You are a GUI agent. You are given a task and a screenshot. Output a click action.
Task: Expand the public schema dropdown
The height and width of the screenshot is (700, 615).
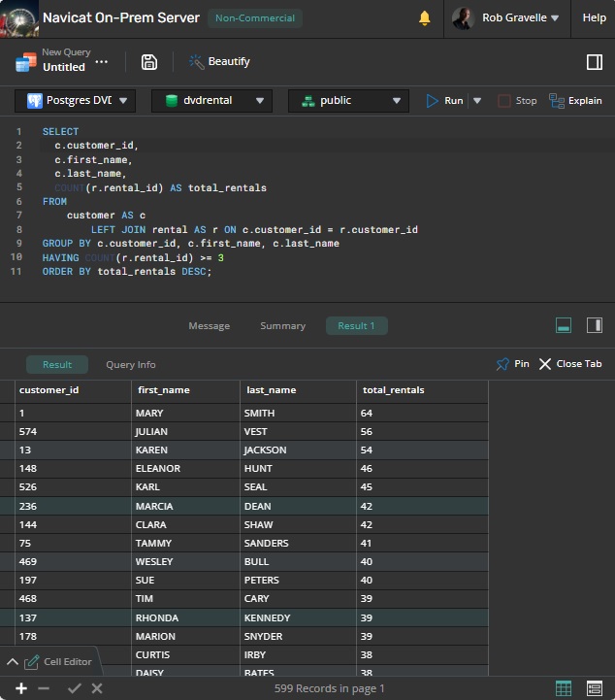point(349,101)
